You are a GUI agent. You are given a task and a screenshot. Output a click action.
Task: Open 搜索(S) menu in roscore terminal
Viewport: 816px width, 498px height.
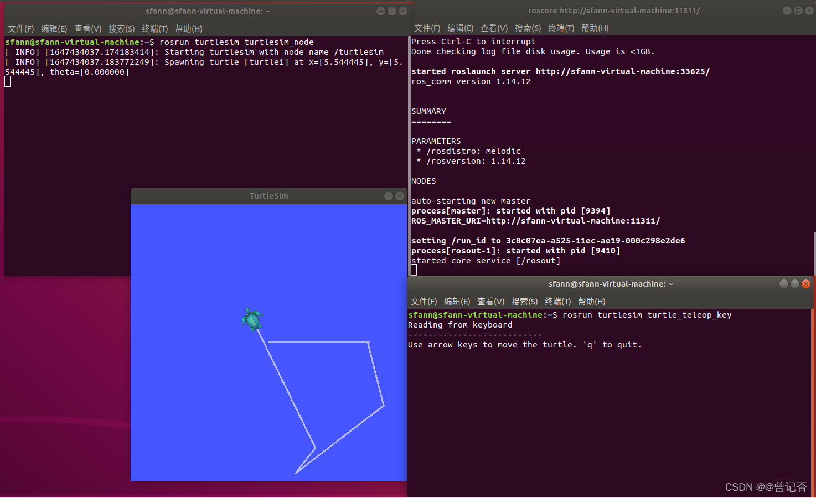pyautogui.click(x=528, y=28)
